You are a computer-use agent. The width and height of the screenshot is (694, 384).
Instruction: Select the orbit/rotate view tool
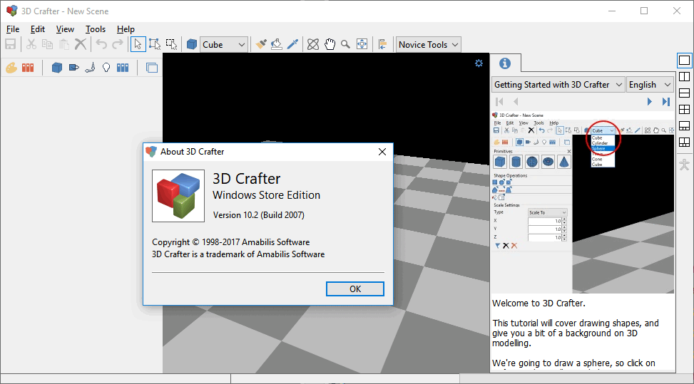313,44
